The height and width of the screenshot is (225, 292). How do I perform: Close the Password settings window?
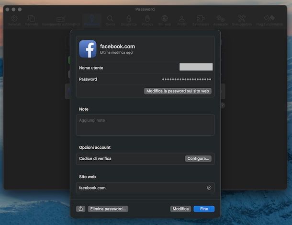8,9
